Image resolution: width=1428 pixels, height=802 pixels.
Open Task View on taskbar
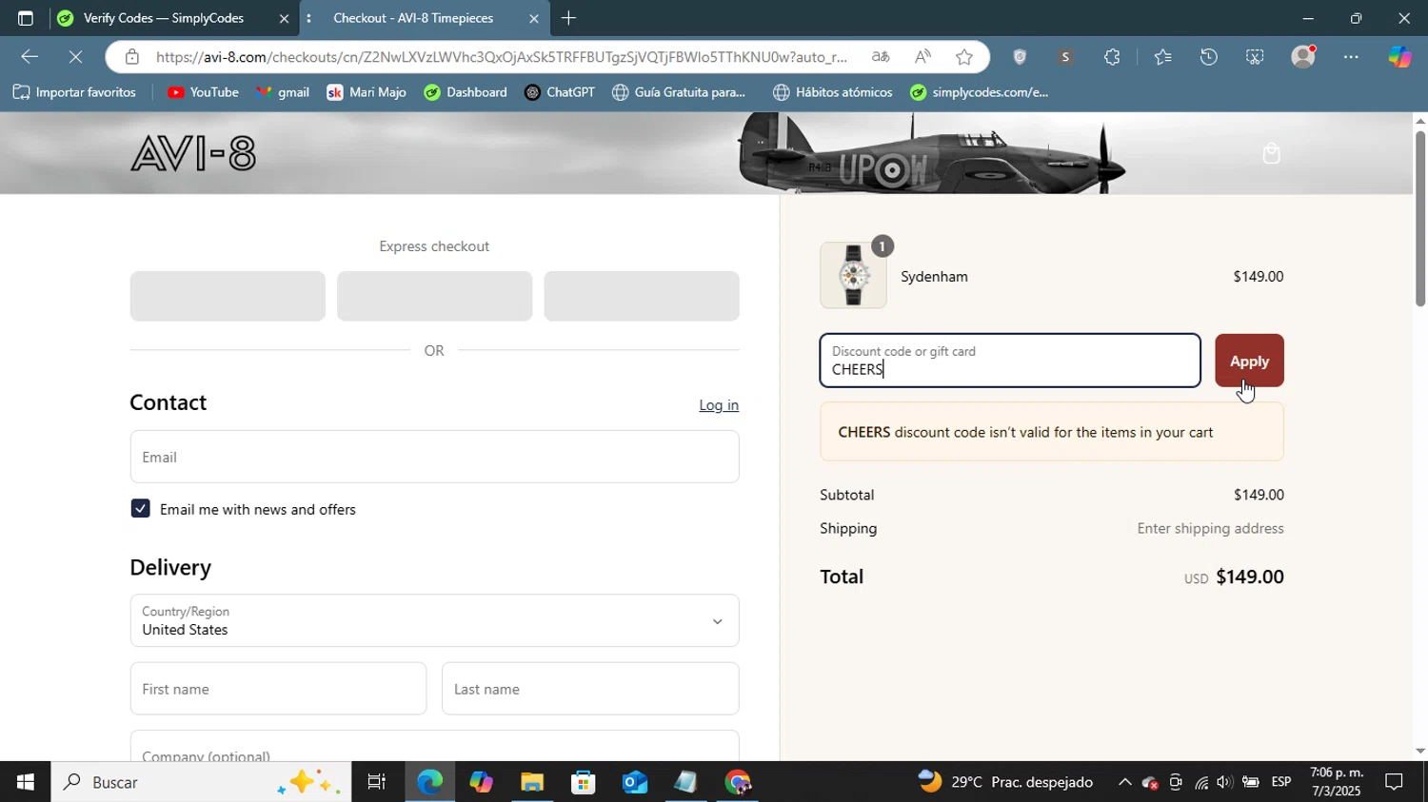coord(377,782)
